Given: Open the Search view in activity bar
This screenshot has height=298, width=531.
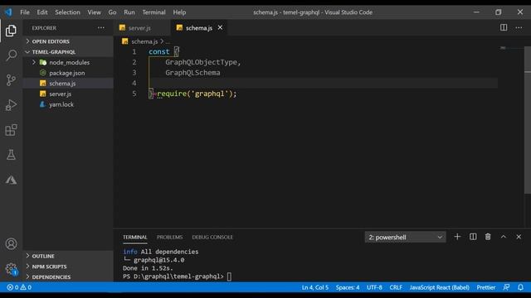Looking at the screenshot, I should (11, 55).
